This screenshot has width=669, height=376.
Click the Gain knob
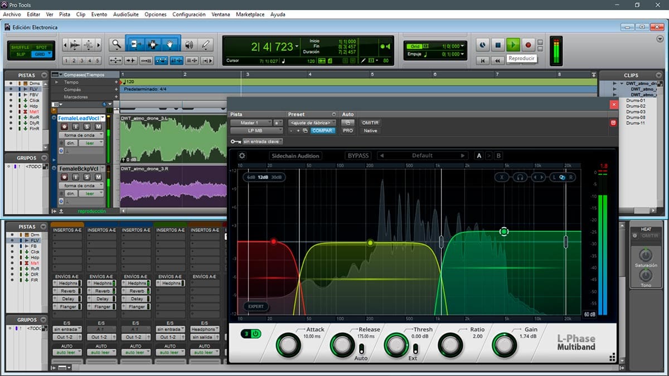tap(504, 345)
